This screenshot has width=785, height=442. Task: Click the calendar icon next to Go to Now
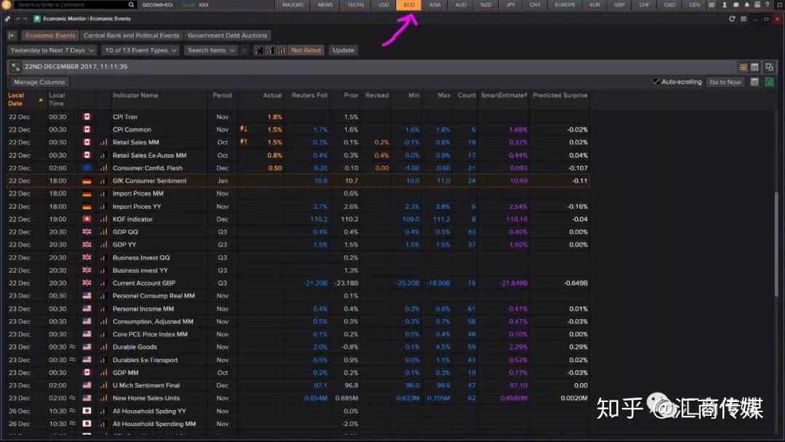(x=754, y=82)
